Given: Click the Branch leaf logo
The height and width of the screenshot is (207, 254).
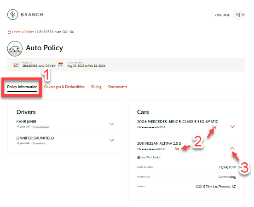Looking at the screenshot, I should (12, 15).
